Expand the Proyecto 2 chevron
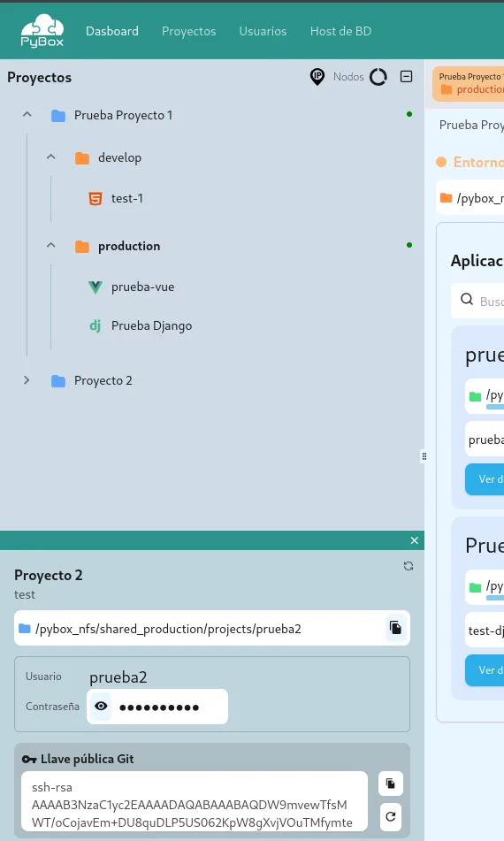This screenshot has height=841, width=504. point(27,380)
